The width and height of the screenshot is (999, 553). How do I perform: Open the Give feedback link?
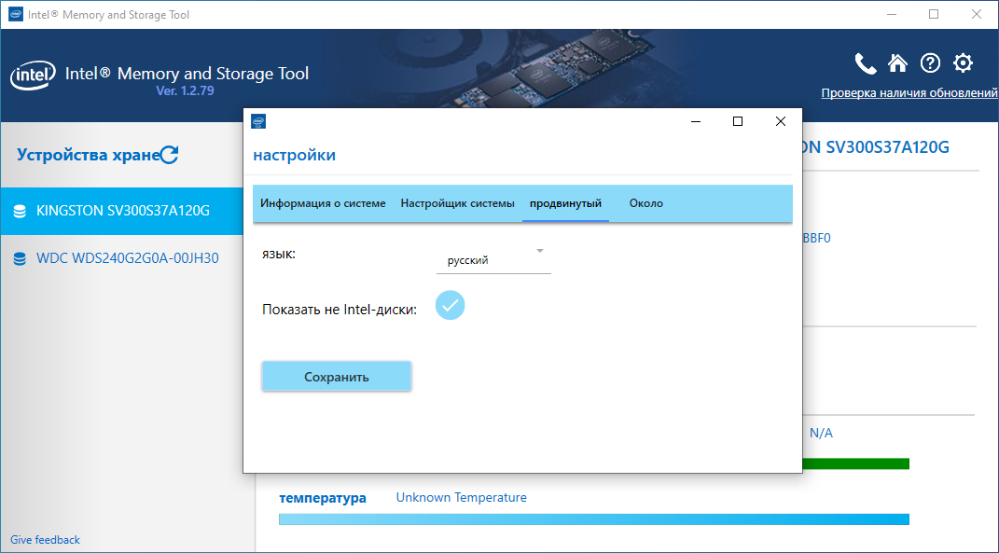(x=45, y=540)
